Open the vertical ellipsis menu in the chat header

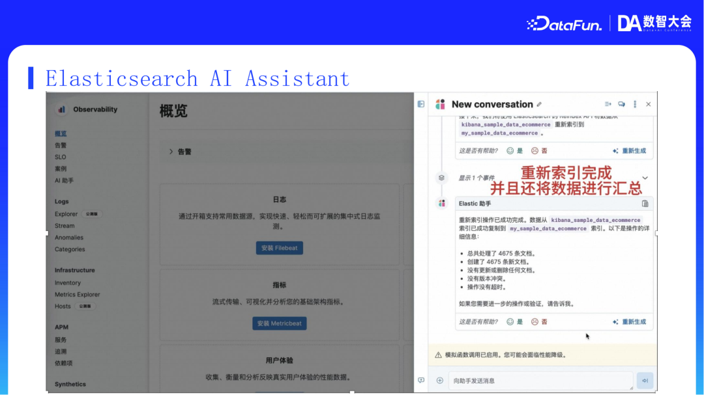pyautogui.click(x=634, y=103)
